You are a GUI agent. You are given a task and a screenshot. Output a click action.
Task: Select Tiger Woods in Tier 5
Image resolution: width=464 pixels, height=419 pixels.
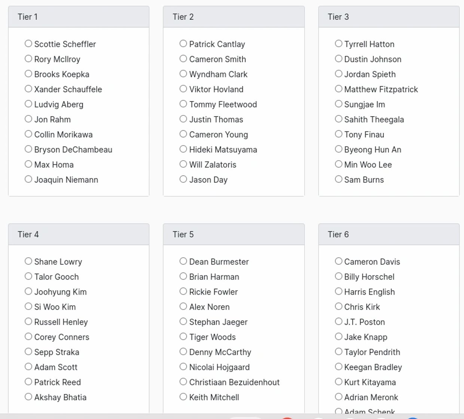coord(183,336)
